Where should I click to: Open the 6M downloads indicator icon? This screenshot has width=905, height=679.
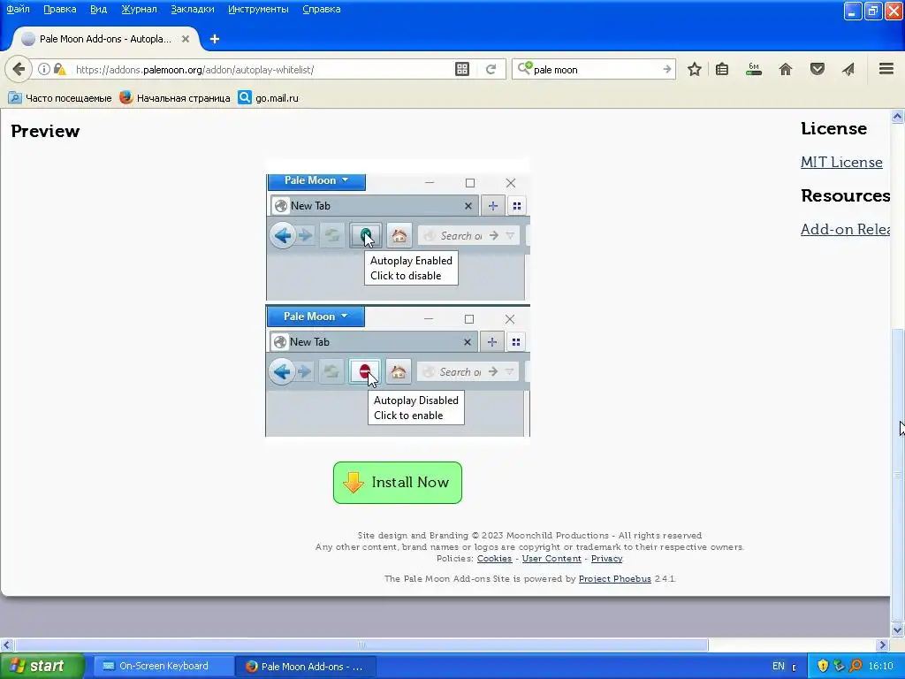pos(754,69)
